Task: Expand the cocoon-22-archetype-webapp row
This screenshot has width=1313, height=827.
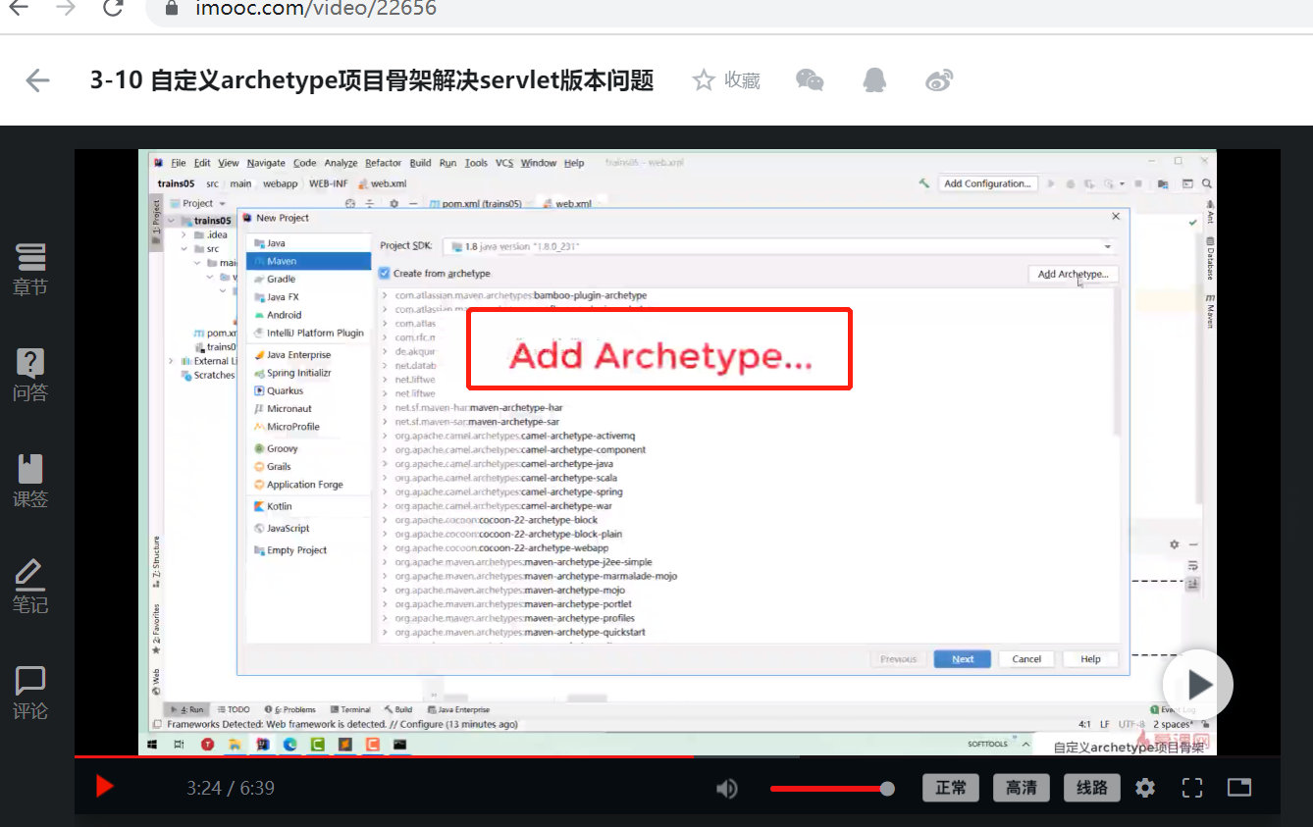Action: point(385,548)
